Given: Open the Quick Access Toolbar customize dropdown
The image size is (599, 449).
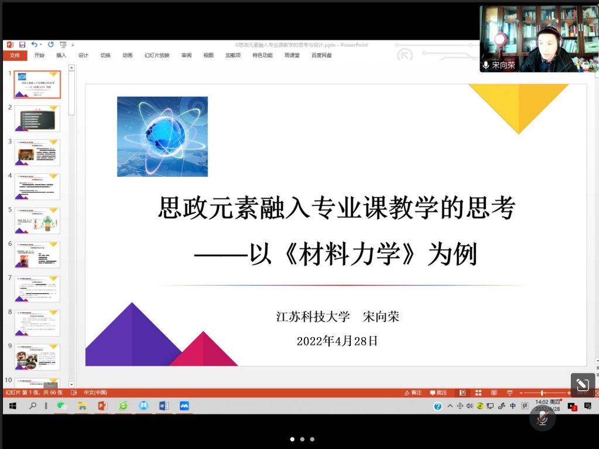Looking at the screenshot, I should (x=73, y=44).
